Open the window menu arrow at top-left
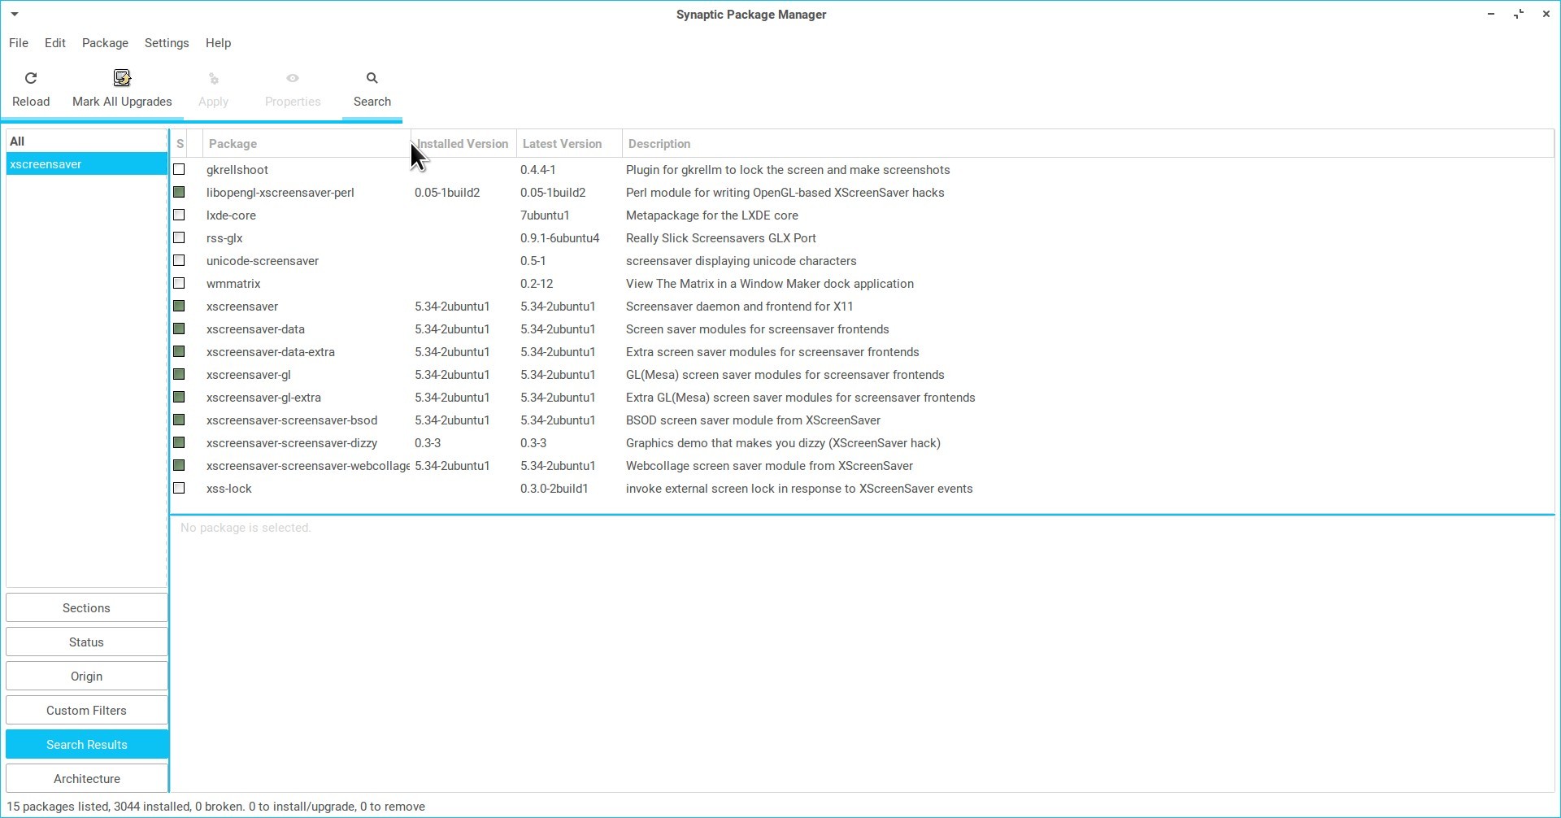 (15, 15)
